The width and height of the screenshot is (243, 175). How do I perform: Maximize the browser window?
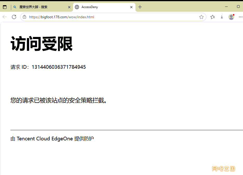[x=238, y=7]
